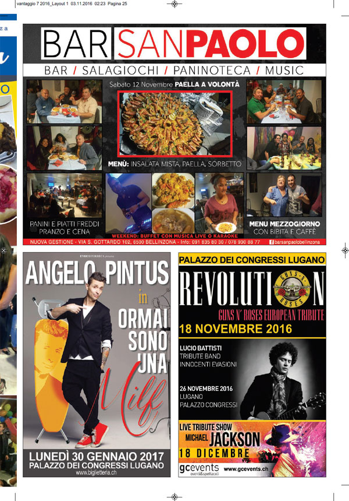Click 'MICHAEL JACKSON' title
The height and width of the screenshot is (501, 349).
pos(223,438)
